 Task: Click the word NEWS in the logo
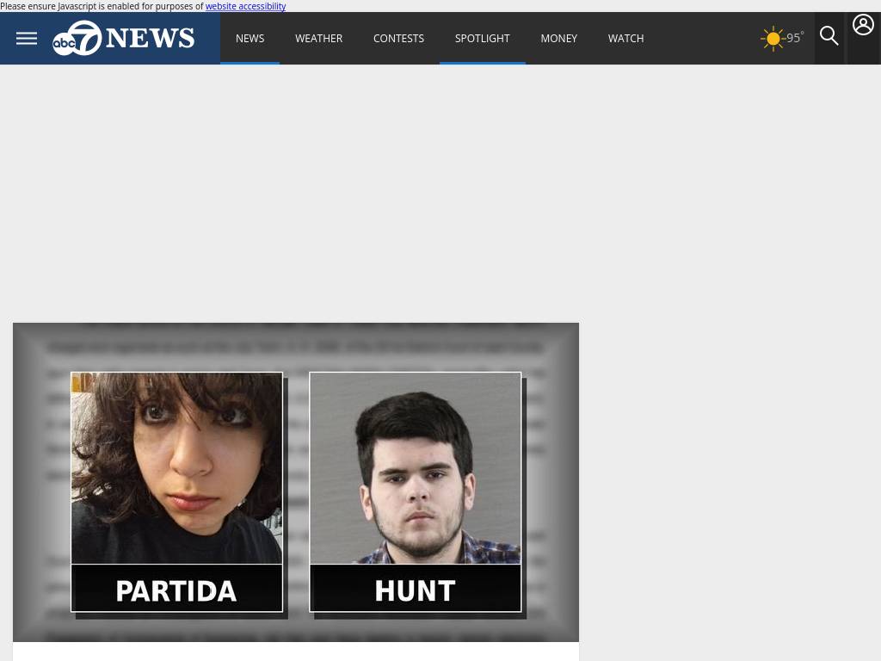coord(150,38)
